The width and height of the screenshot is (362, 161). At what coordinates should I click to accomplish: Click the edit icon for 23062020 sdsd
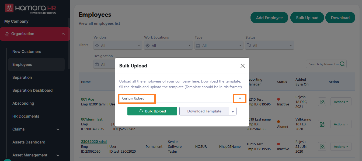click(322, 147)
